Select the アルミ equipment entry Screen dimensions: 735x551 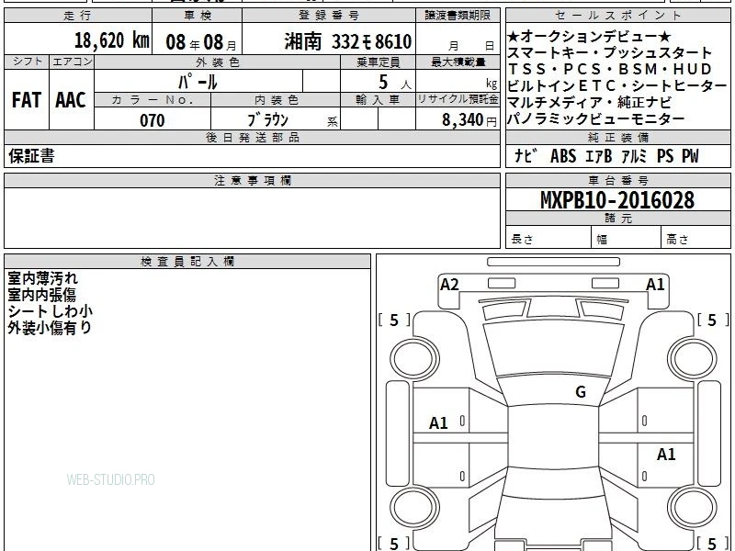click(634, 156)
